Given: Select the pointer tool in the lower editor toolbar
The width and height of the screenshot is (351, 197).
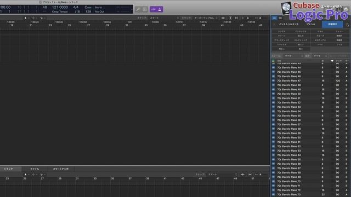Looking at the screenshot, I should (26, 175).
